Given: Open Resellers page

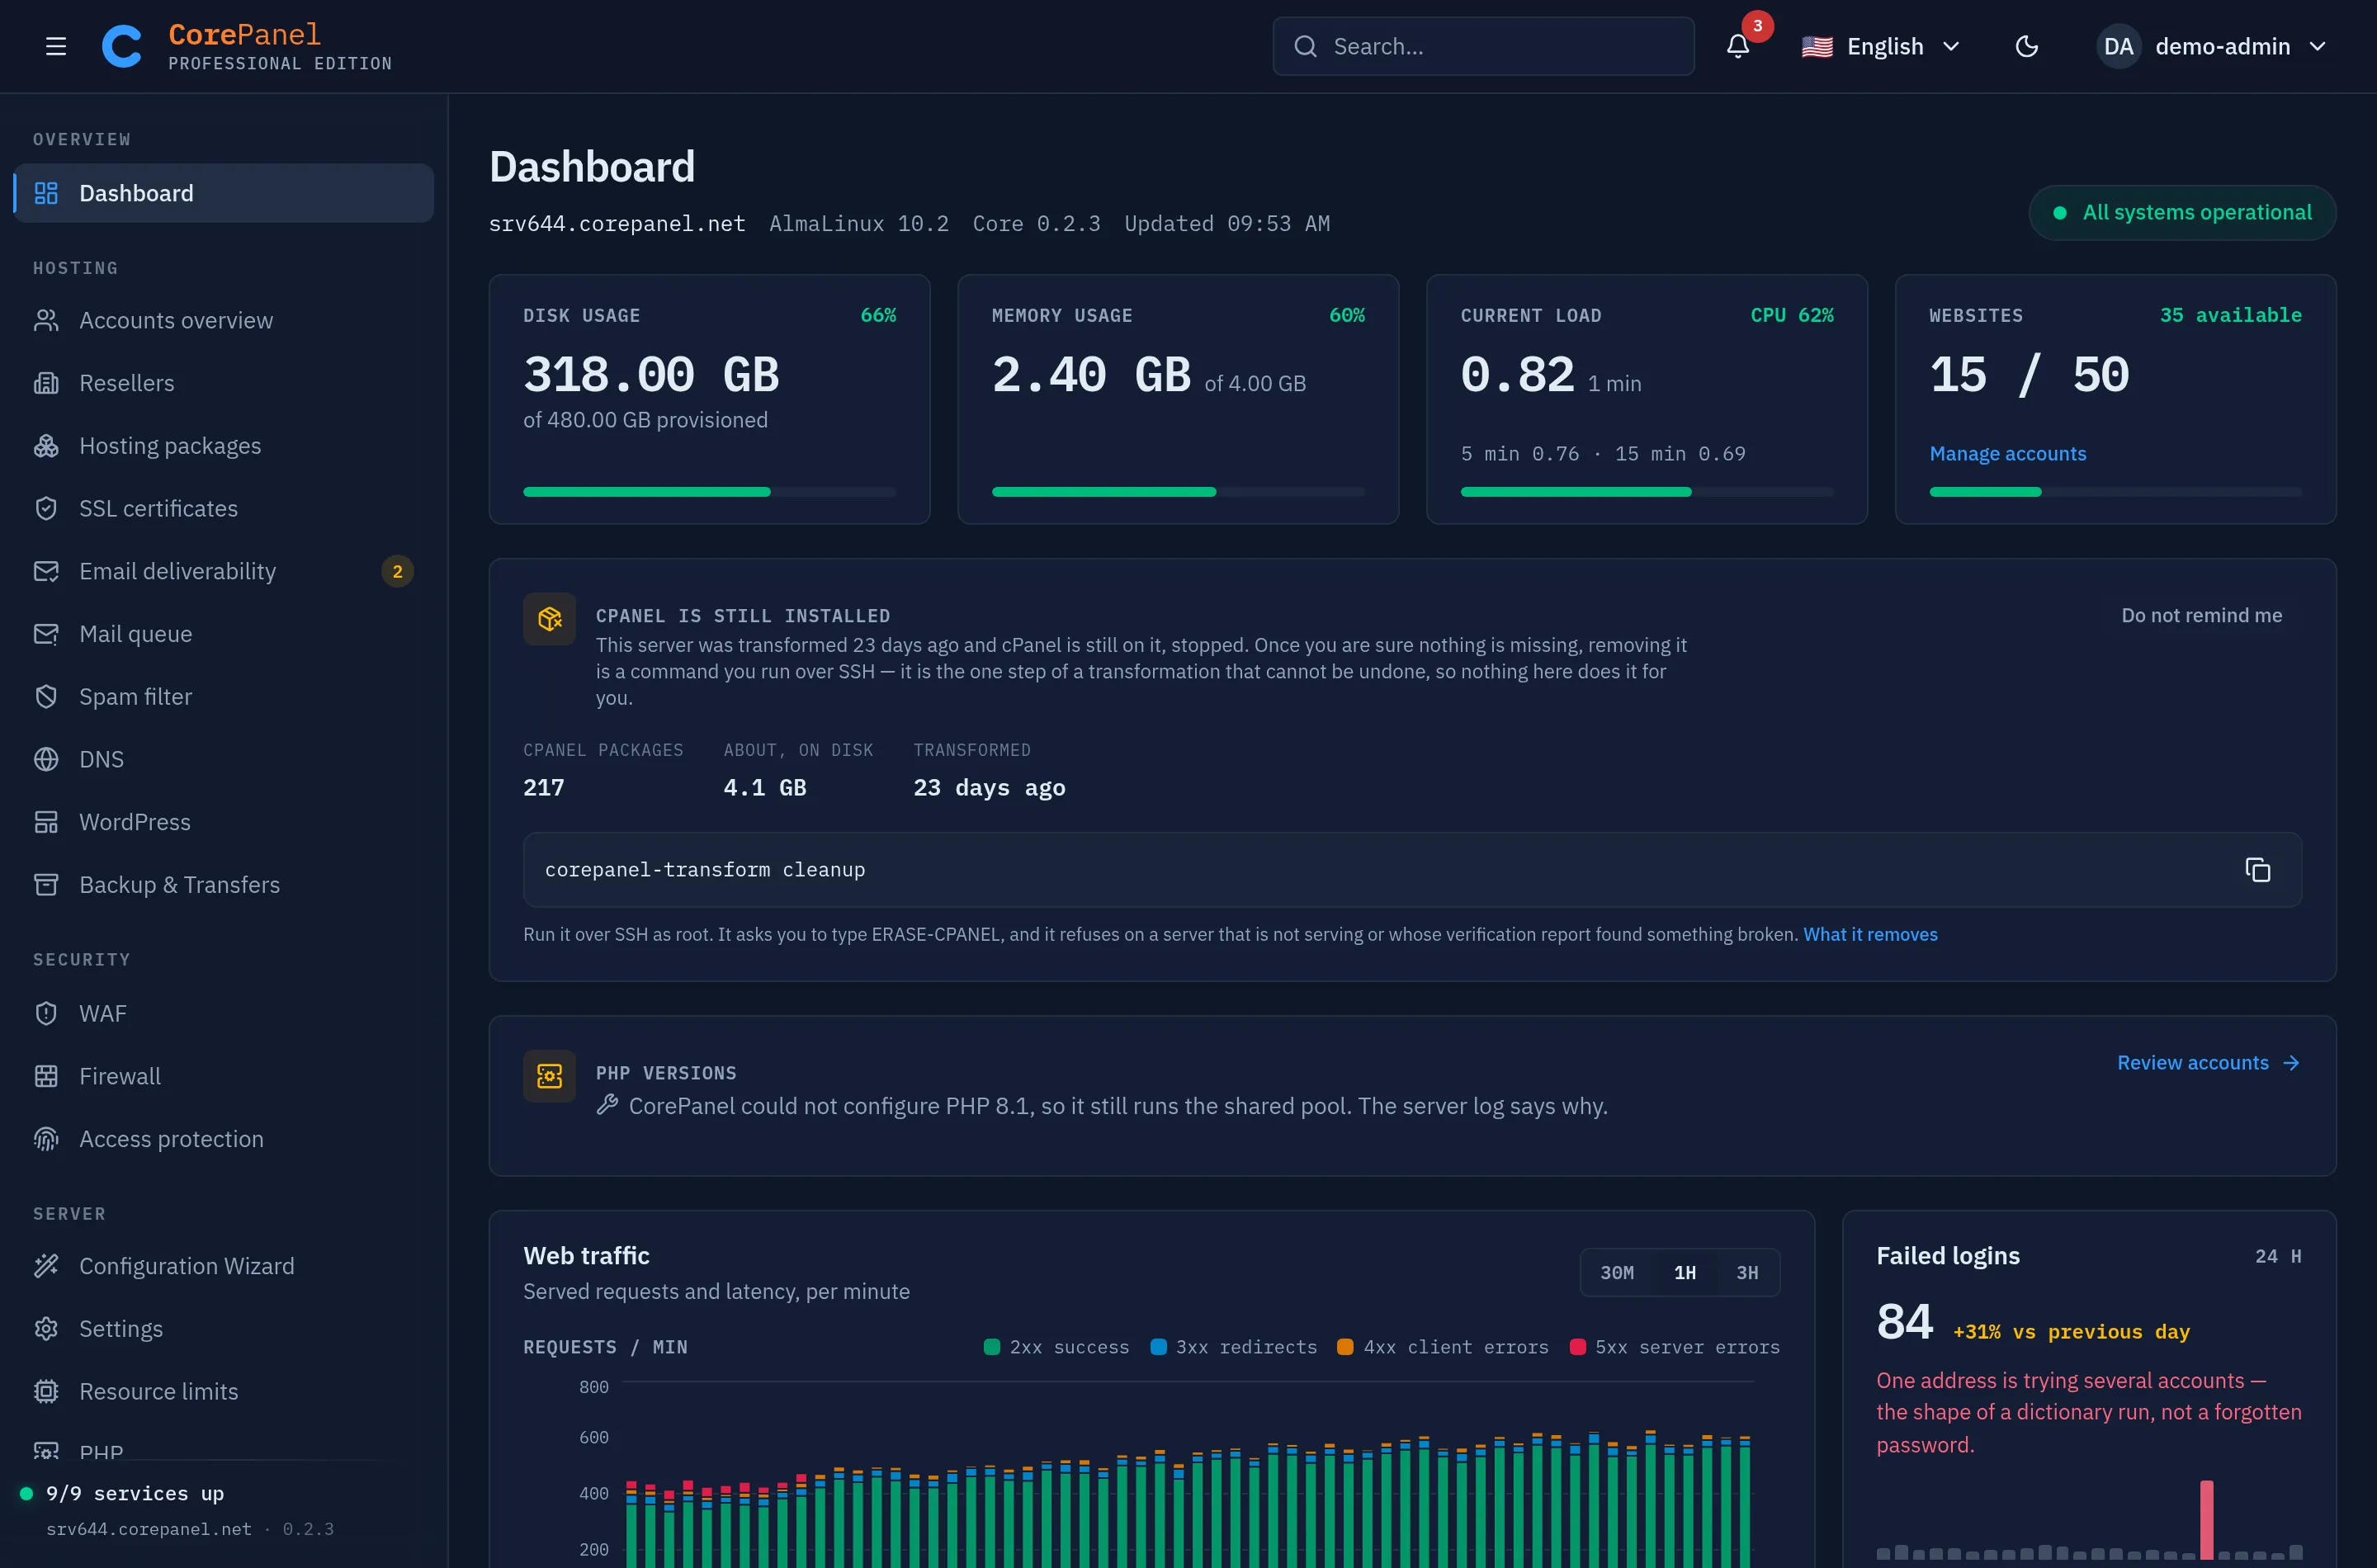Looking at the screenshot, I should tap(223, 383).
